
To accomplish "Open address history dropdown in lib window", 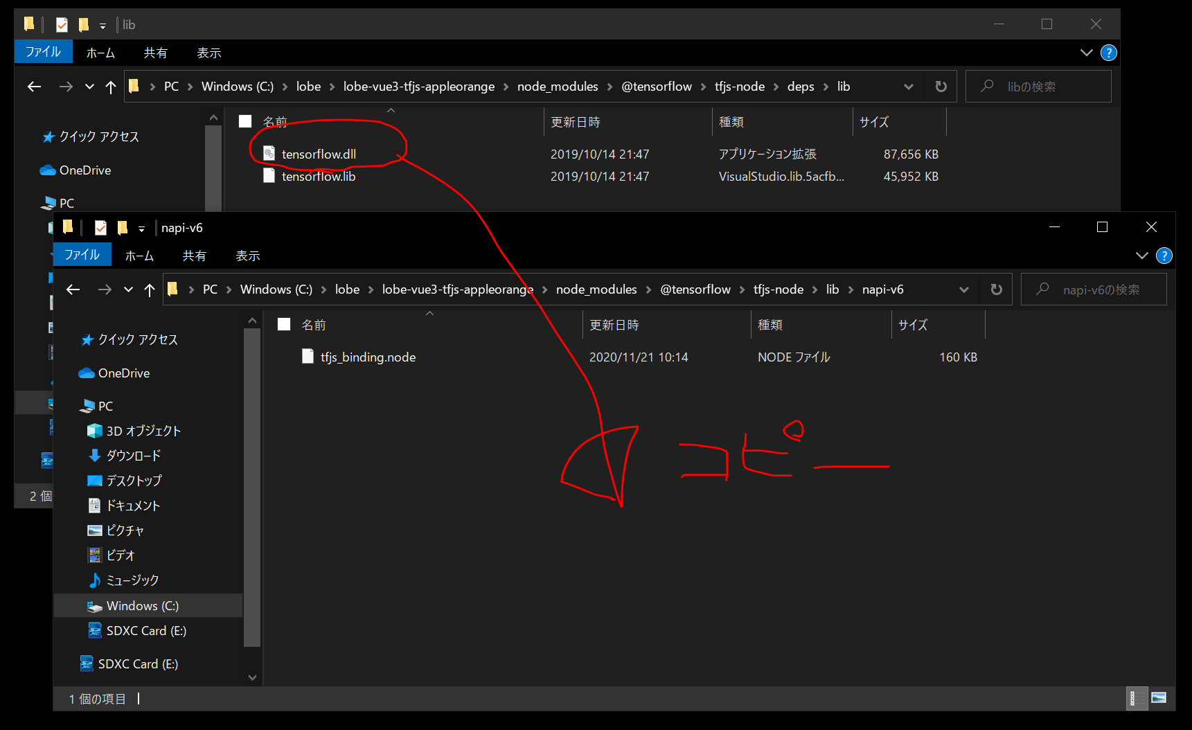I will point(908,87).
